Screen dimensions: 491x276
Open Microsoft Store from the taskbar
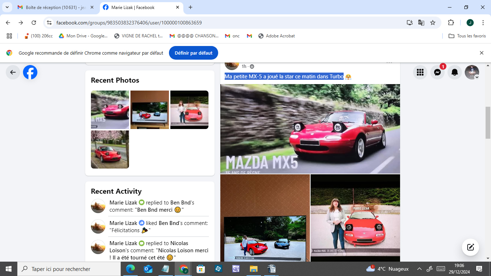point(201,269)
